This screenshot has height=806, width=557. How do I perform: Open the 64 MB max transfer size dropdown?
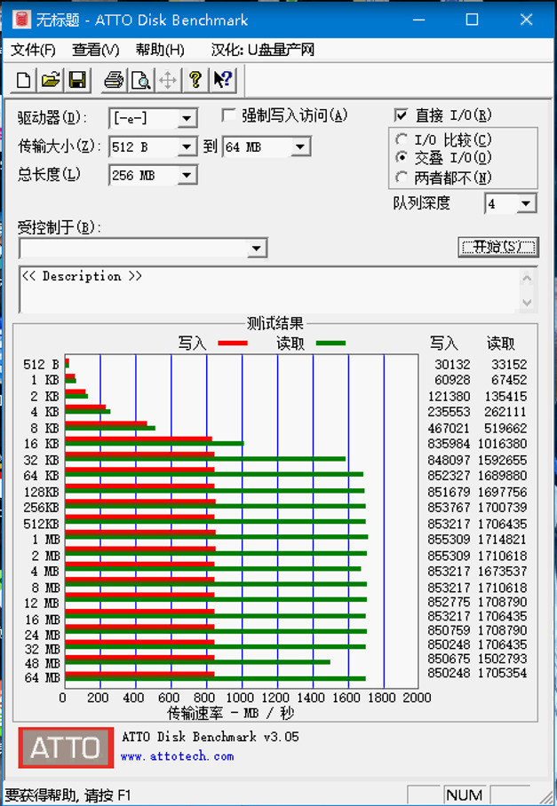click(300, 147)
